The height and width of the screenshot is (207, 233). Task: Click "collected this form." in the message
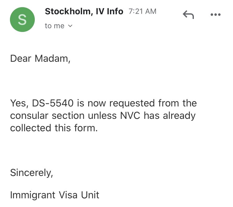click(x=54, y=128)
